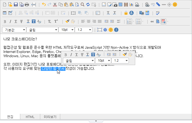The width and height of the screenshot is (192, 123).
Task: Insert a hyperlink with the globe chain icon
Action: (x=147, y=5)
